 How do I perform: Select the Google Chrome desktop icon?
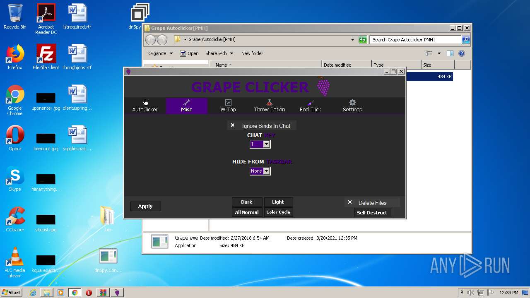point(15,100)
